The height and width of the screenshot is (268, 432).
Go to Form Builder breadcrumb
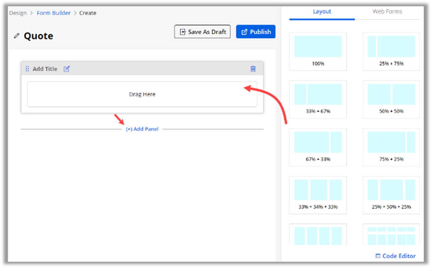click(53, 13)
